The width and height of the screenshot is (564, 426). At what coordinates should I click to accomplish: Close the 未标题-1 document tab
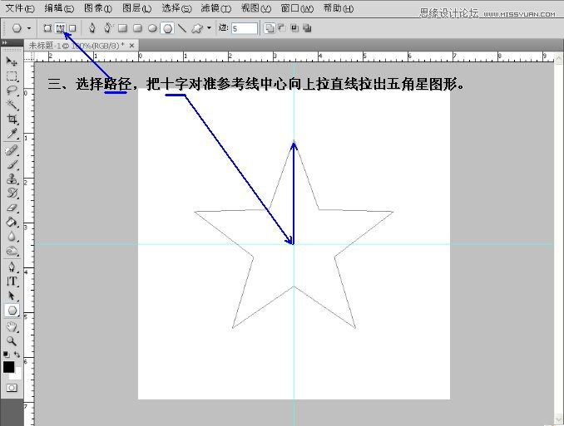[x=131, y=46]
